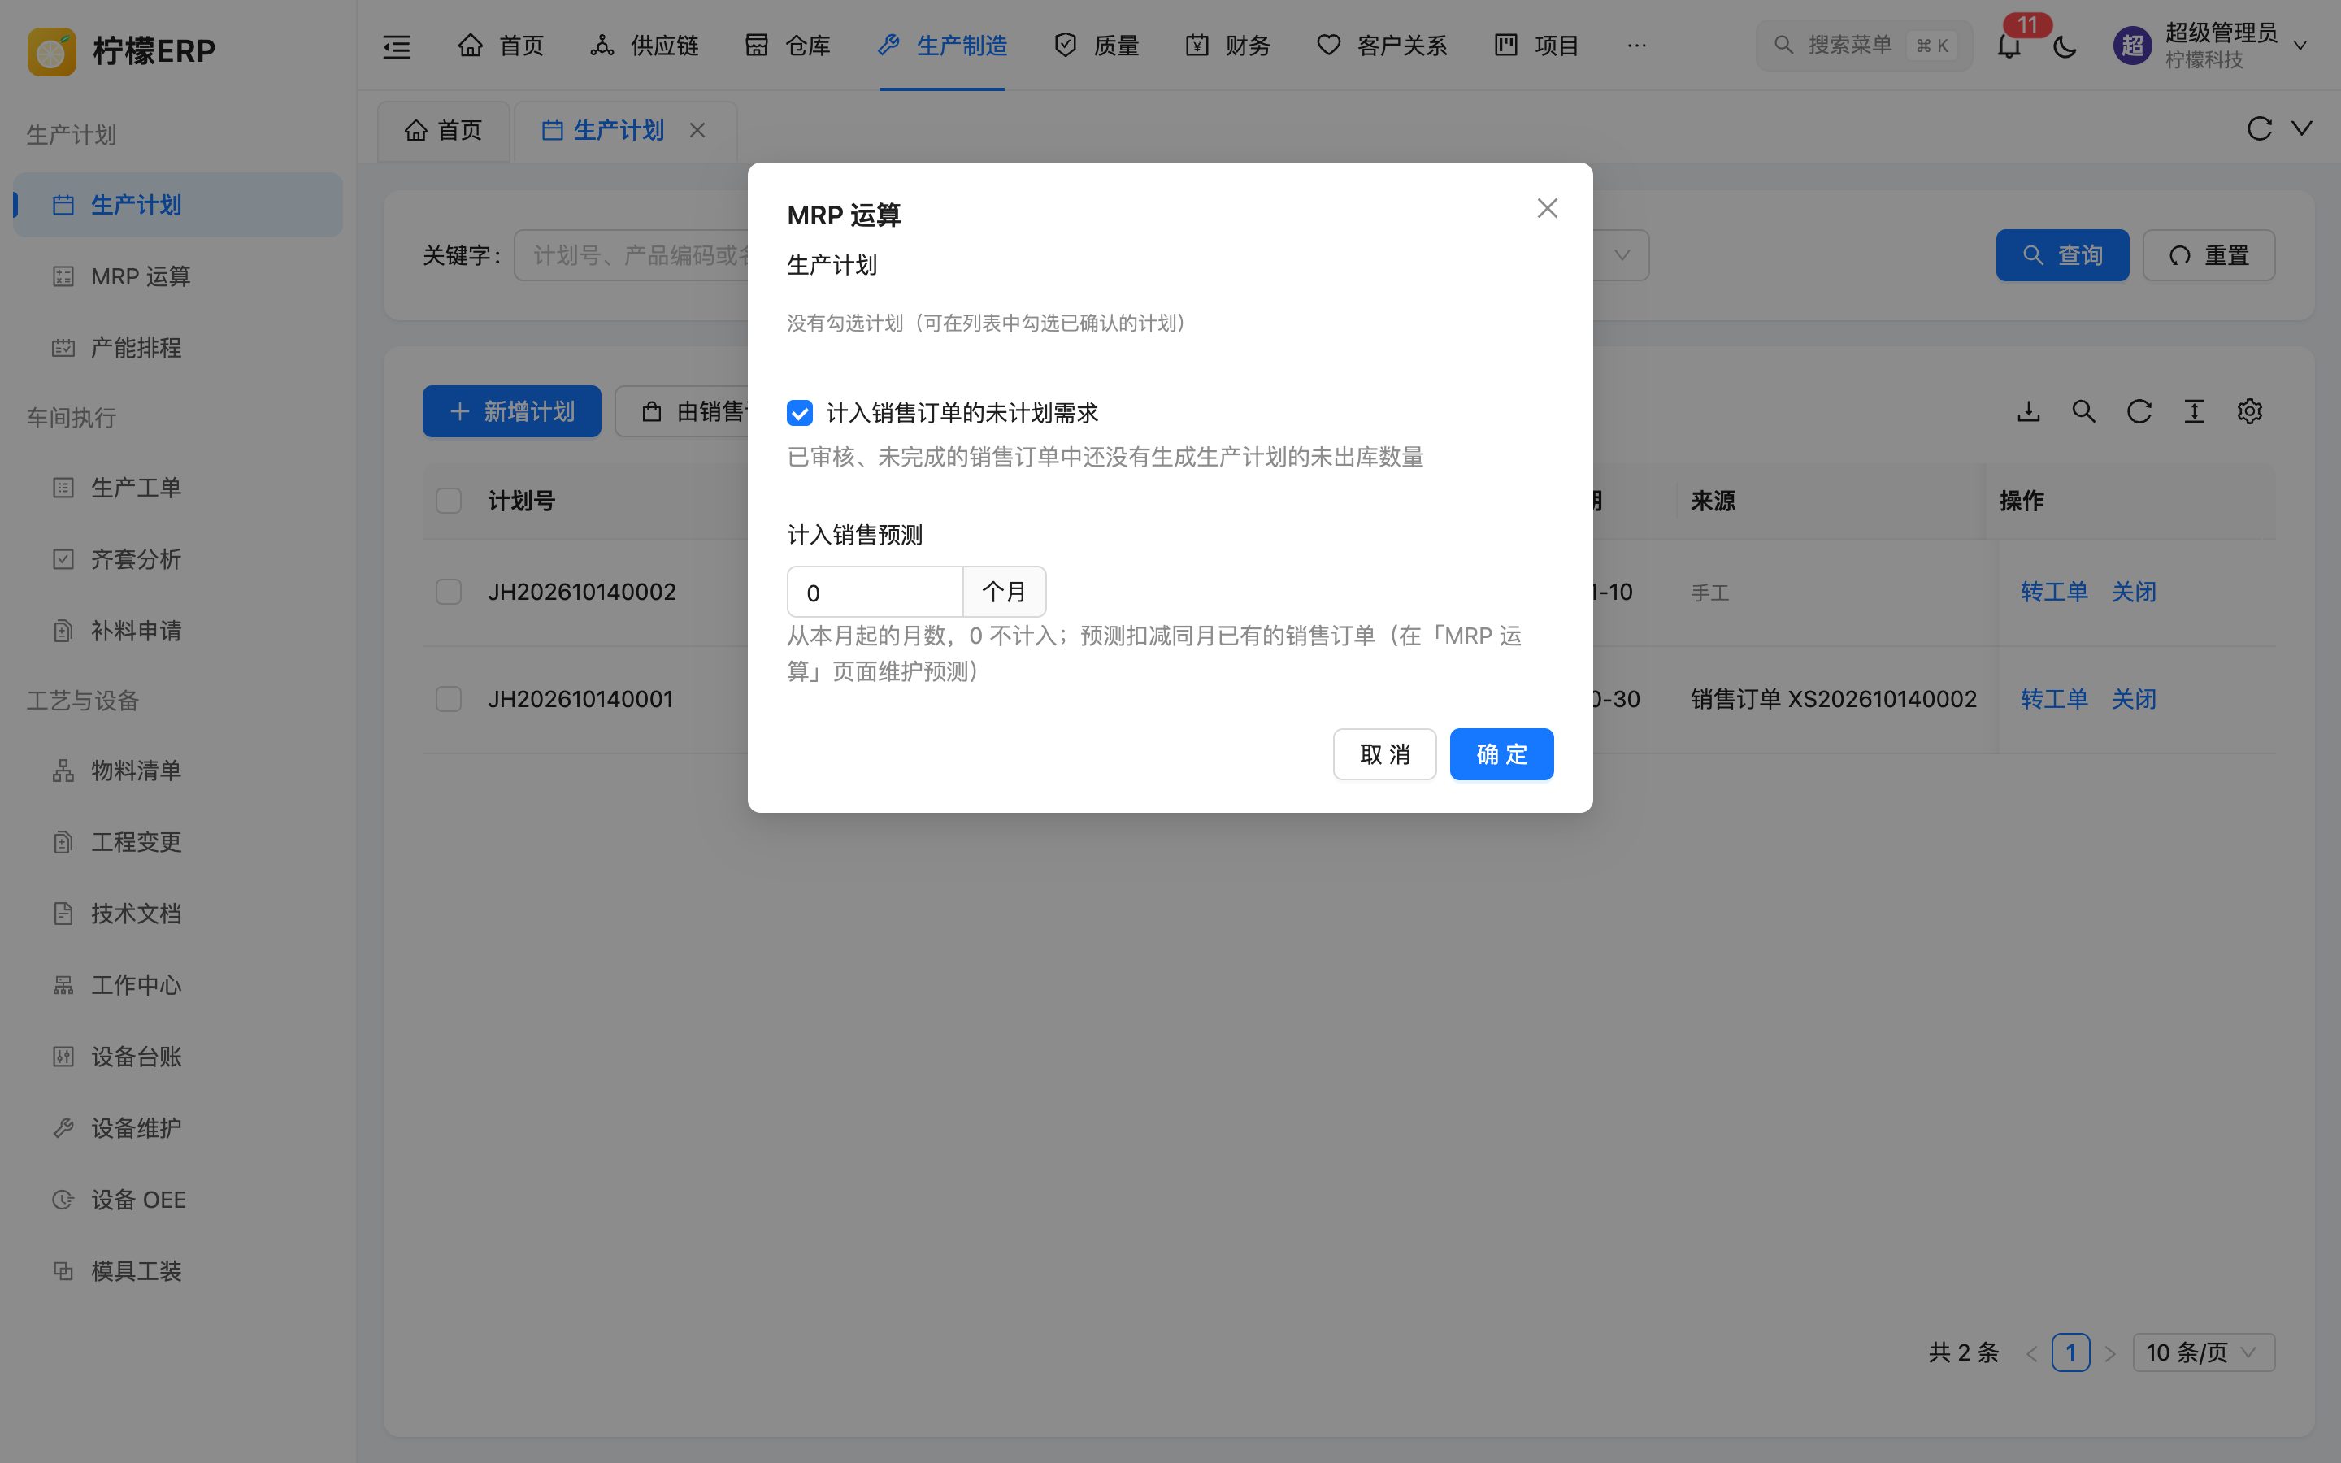Click the 超 user avatar
The image size is (2341, 1463).
(2132, 46)
